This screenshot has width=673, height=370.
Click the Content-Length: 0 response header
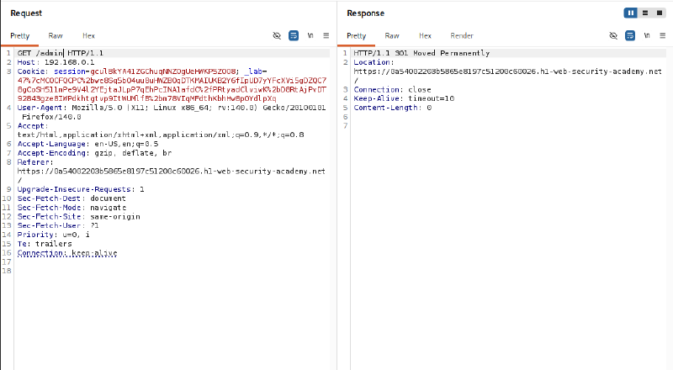(393, 108)
